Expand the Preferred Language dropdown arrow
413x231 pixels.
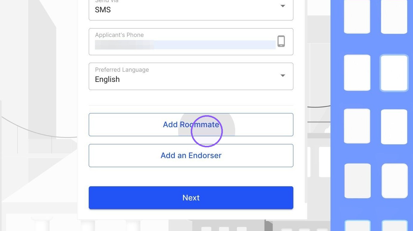coord(283,76)
